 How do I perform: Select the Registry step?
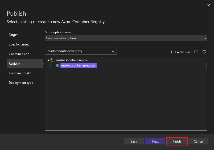tap(25, 64)
